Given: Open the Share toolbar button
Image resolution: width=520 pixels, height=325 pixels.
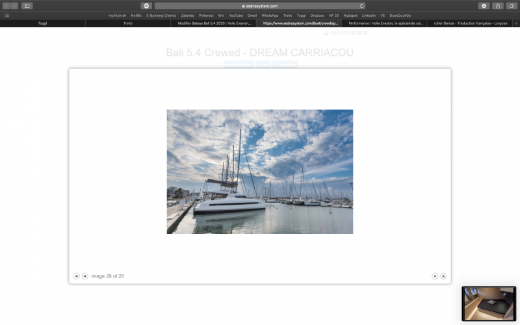Looking at the screenshot, I should pos(498,6).
